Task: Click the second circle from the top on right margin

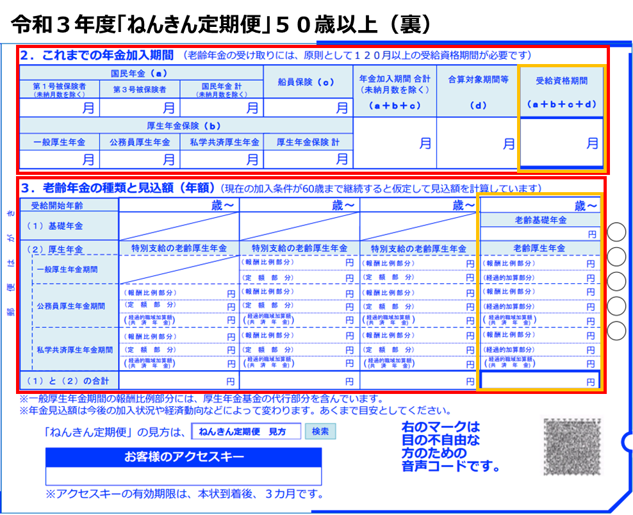Action: [616, 256]
